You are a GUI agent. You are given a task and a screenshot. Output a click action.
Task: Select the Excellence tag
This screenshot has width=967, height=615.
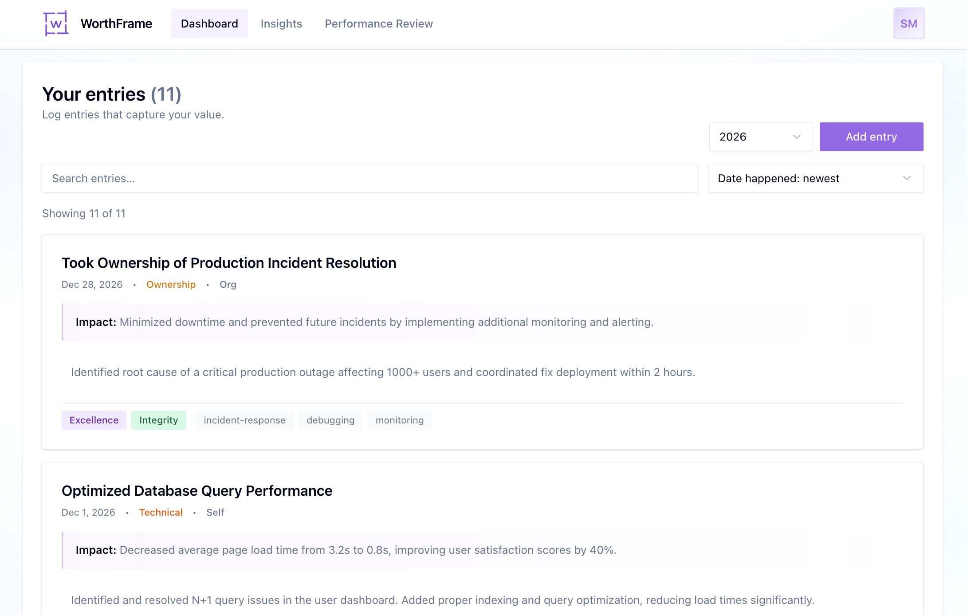tap(94, 420)
